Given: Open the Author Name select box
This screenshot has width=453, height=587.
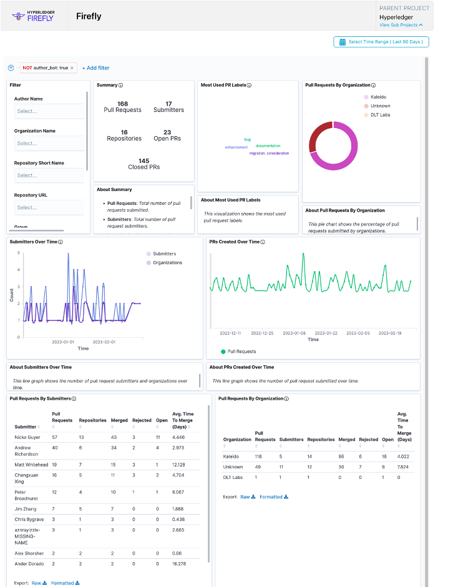Looking at the screenshot, I should pos(49,111).
